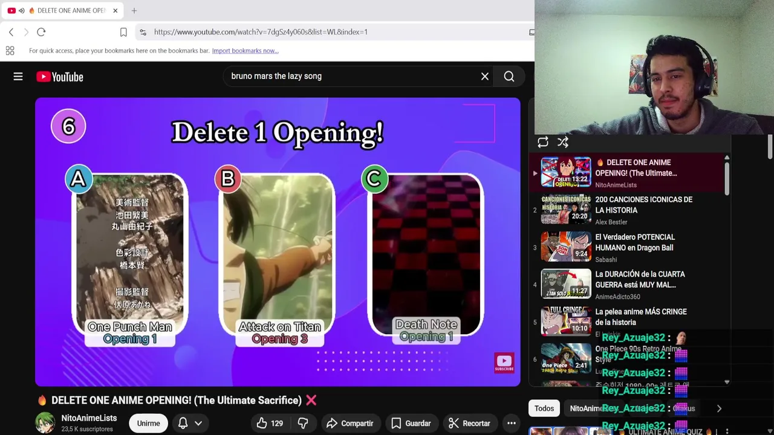Reload the current page

pos(41,32)
